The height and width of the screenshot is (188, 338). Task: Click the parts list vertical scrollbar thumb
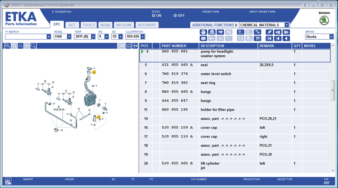pos(333,90)
